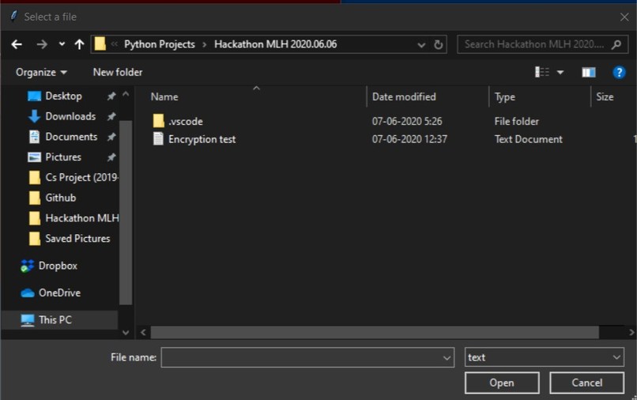The image size is (637, 400).
Task: Click the File name input field
Action: (x=307, y=358)
